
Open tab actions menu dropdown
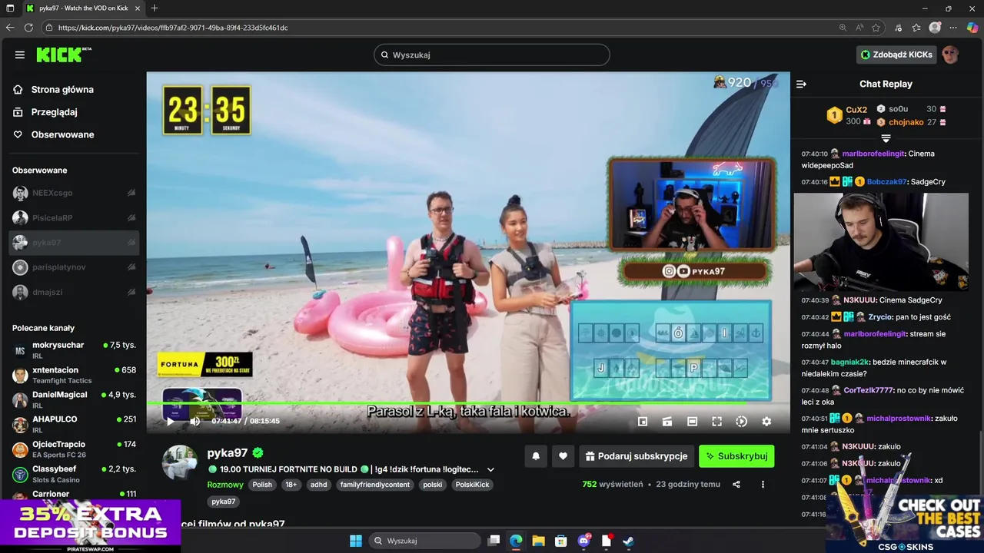tap(10, 8)
